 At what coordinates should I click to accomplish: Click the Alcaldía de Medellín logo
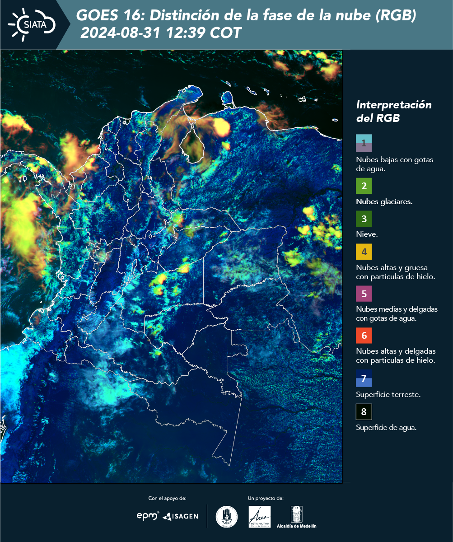(296, 517)
